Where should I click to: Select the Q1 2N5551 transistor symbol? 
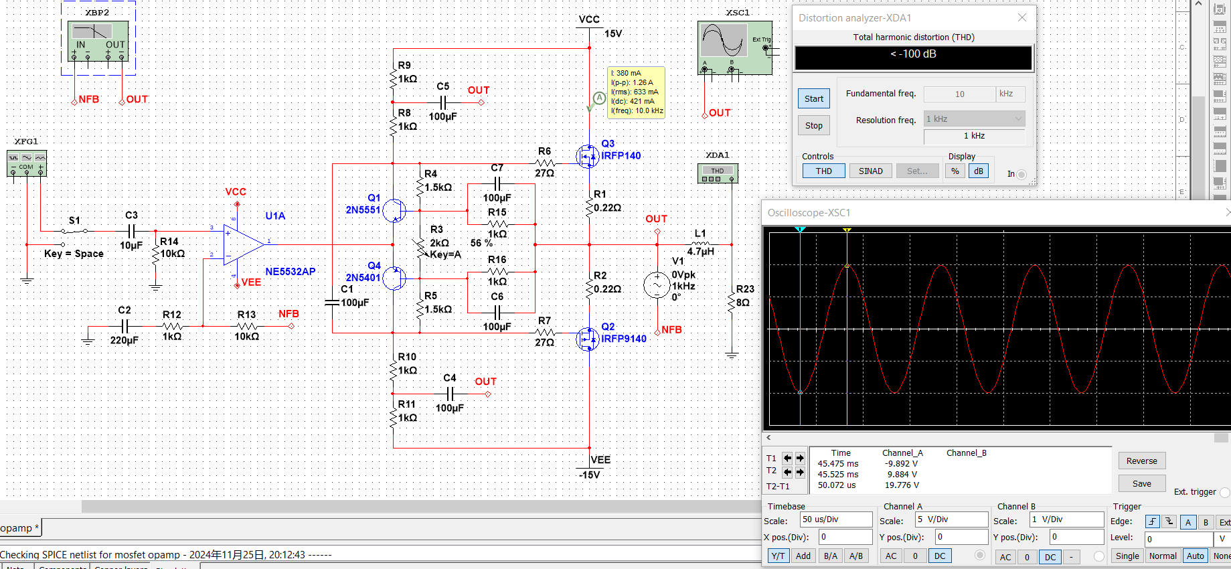[x=394, y=210]
